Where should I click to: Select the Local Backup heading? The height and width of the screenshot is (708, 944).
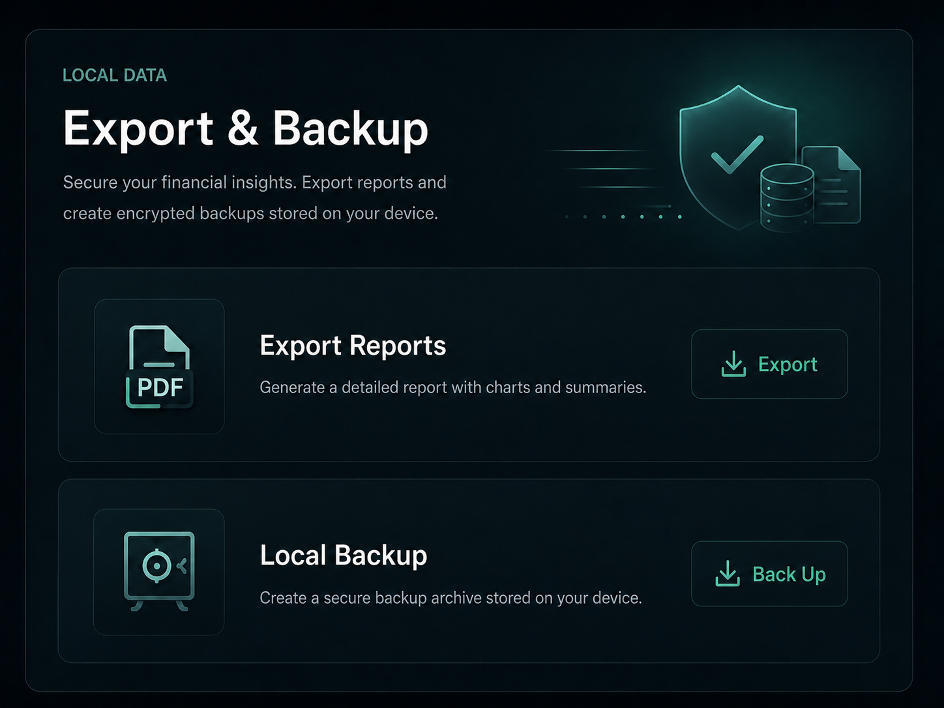pos(344,555)
